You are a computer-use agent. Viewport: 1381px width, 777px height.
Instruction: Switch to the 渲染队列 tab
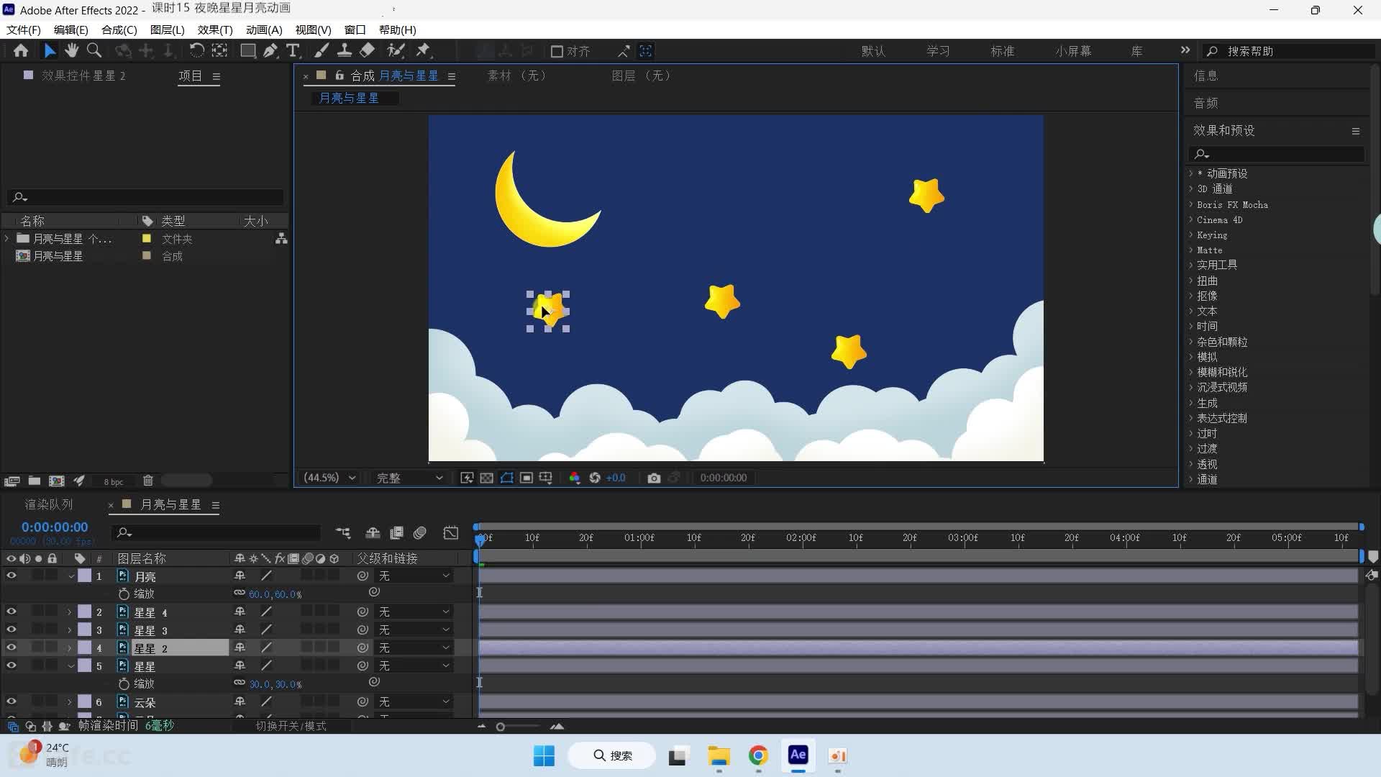pos(49,504)
